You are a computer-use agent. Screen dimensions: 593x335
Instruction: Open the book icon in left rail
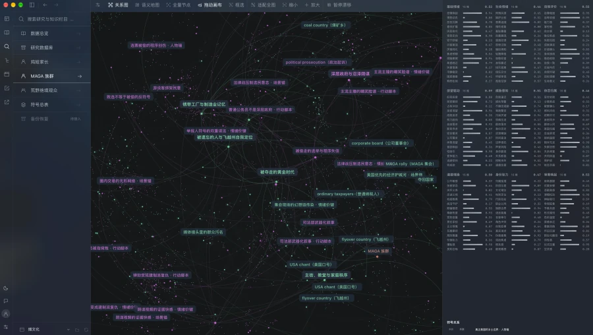tap(7, 32)
